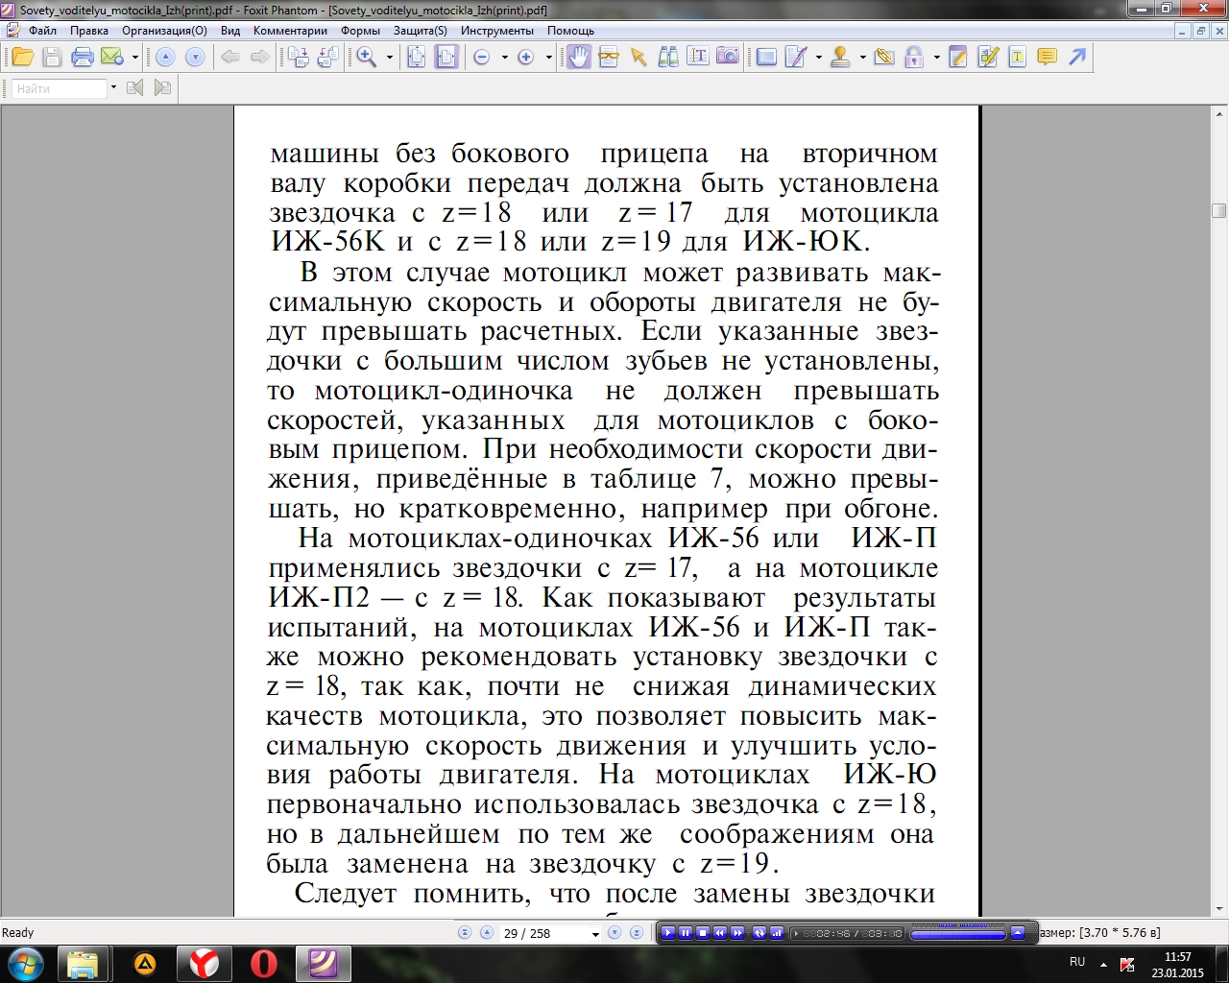Open the Инструменты menu
Screen dimensions: 1229x983
[x=496, y=31]
